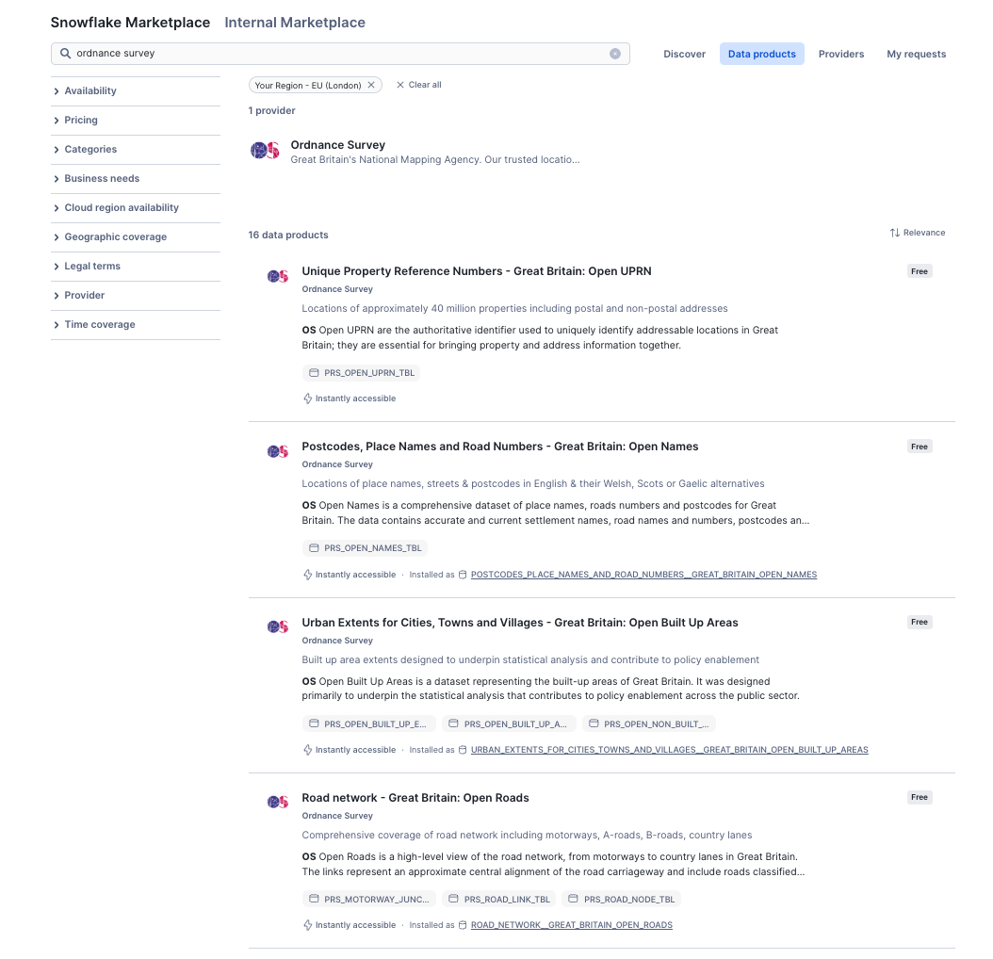
Task: Open installed ROAD_NETWORK database link
Action: point(571,925)
